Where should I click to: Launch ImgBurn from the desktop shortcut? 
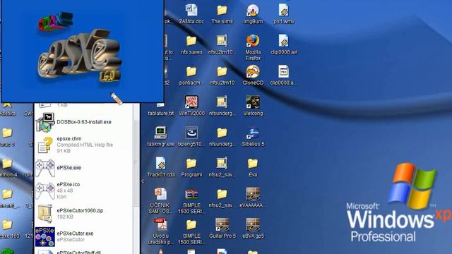tap(253, 11)
